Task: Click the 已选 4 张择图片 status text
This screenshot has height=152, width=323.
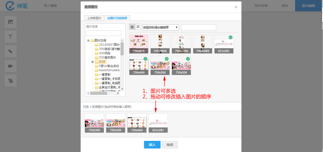Action: pyautogui.click(x=107, y=107)
